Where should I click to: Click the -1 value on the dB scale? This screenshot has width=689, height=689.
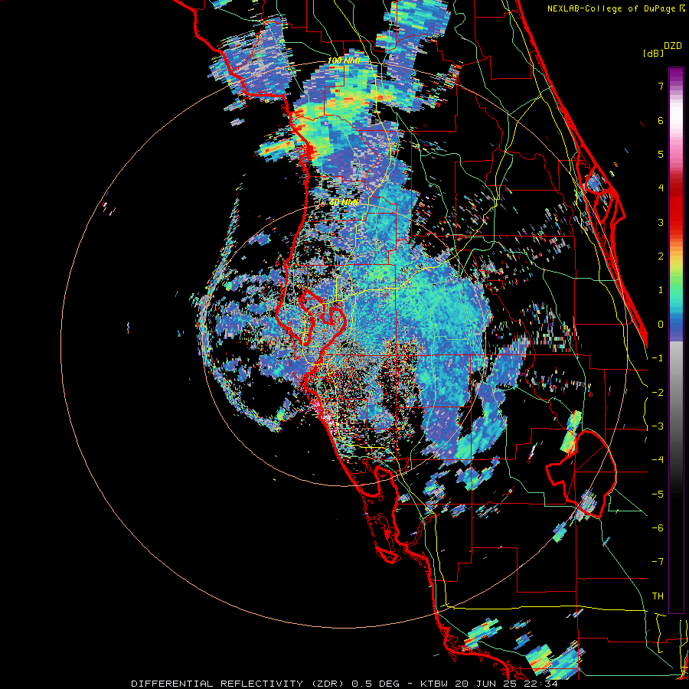point(658,358)
